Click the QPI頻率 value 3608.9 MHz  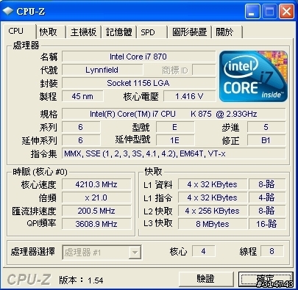pos(96,224)
